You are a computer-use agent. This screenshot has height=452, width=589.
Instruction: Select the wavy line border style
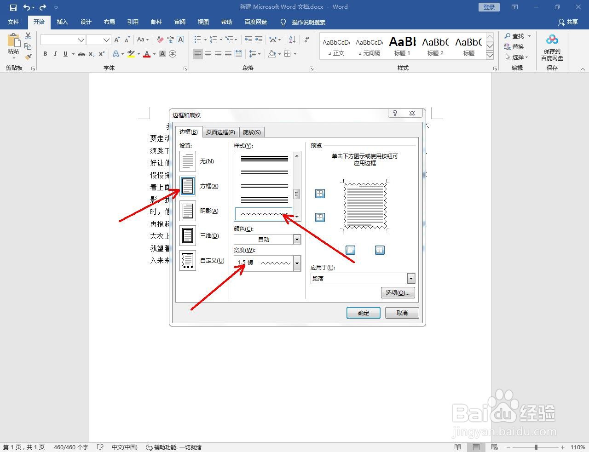click(263, 213)
